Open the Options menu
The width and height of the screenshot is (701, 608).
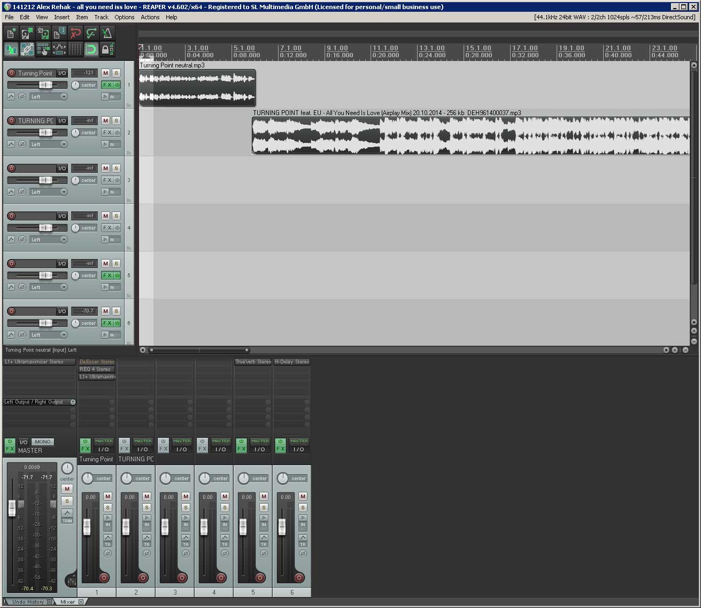click(124, 17)
